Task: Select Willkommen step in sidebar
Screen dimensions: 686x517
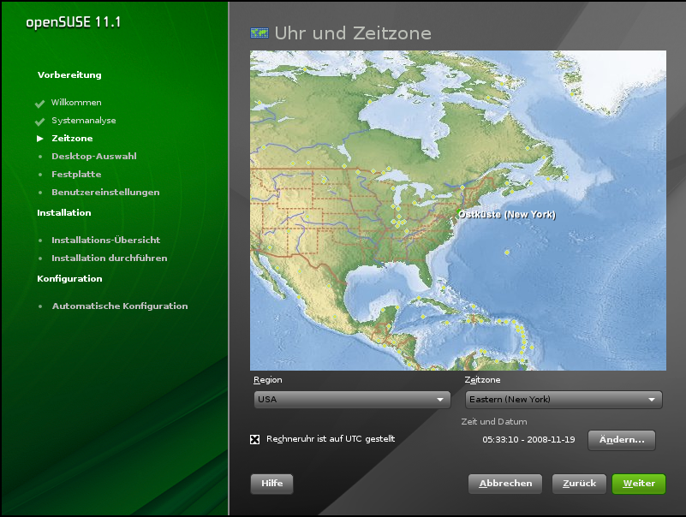Action: tap(76, 103)
